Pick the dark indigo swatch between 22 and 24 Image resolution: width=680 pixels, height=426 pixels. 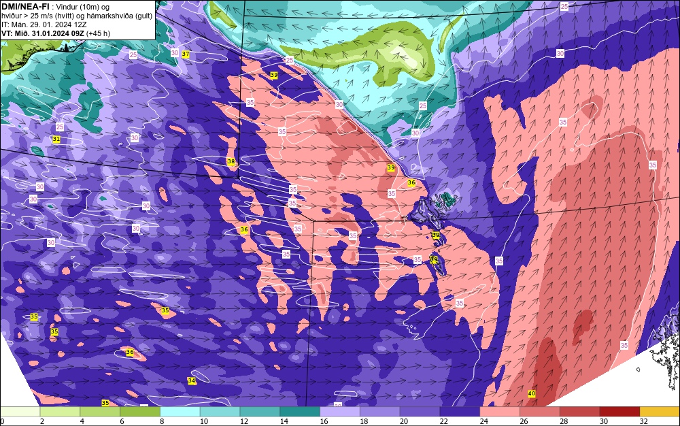point(460,412)
